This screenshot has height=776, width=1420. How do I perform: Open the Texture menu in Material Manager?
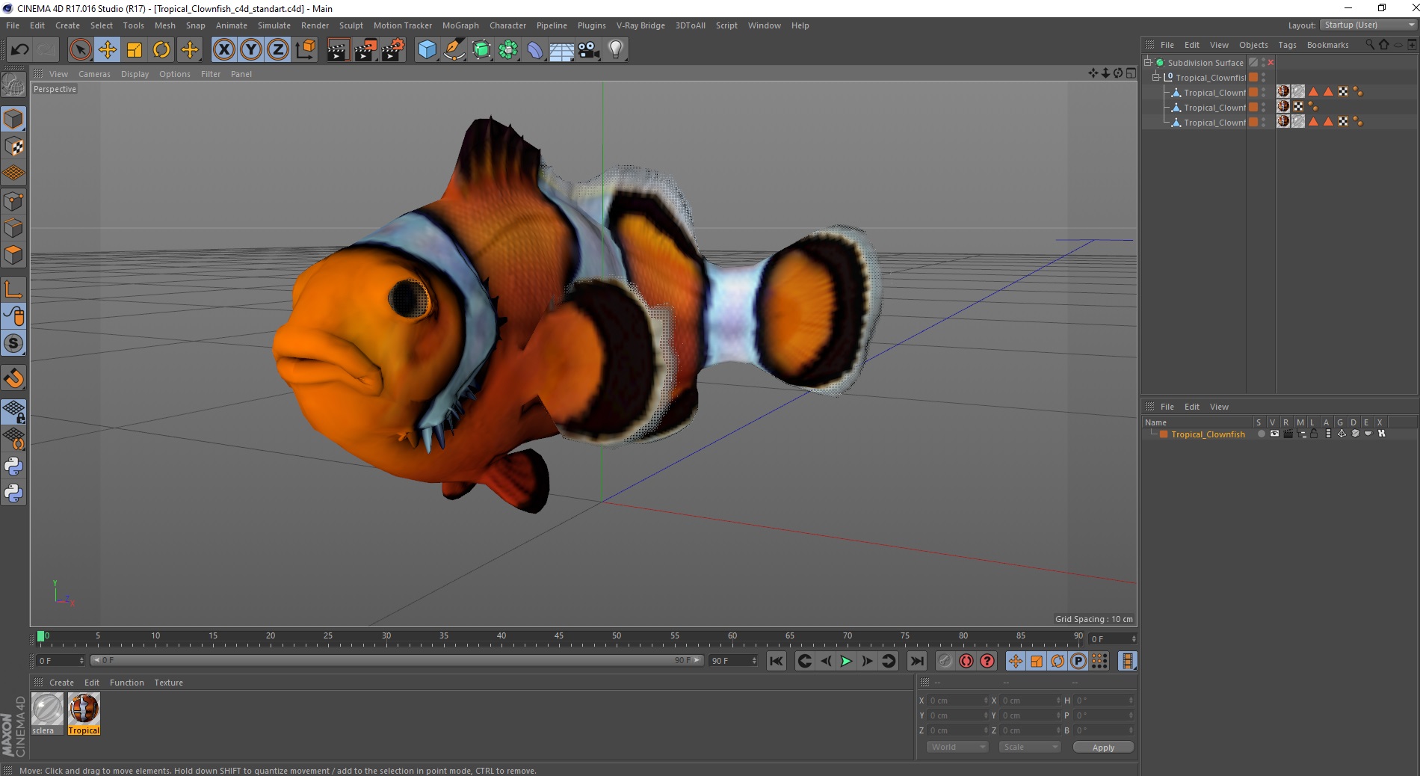click(x=168, y=683)
